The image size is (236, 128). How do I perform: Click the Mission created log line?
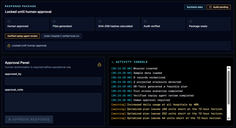(134, 68)
